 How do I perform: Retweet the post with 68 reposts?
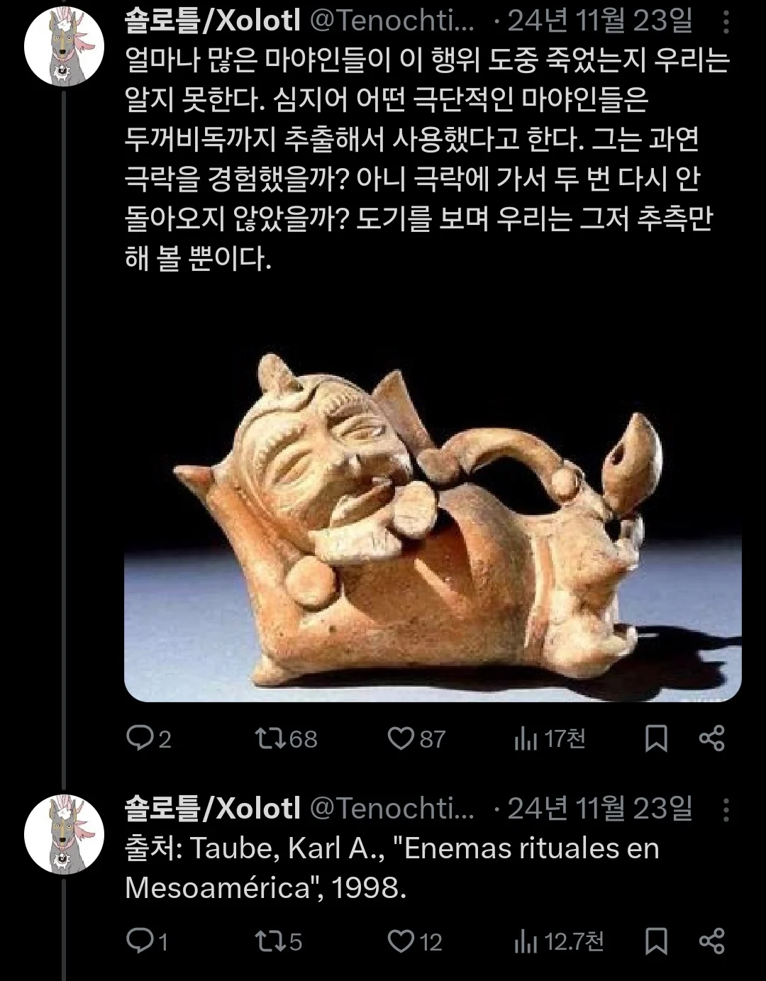point(286,739)
